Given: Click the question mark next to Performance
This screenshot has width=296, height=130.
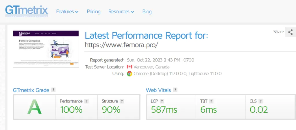Looking at the screenshot, I should [87, 101].
